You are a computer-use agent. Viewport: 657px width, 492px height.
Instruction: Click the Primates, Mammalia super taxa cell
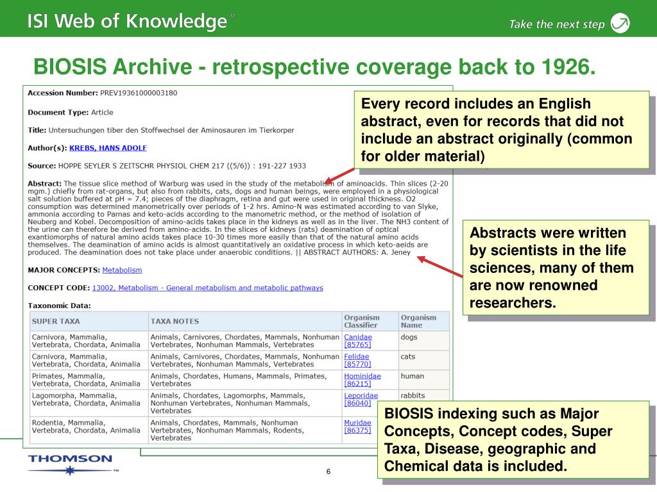(x=89, y=380)
